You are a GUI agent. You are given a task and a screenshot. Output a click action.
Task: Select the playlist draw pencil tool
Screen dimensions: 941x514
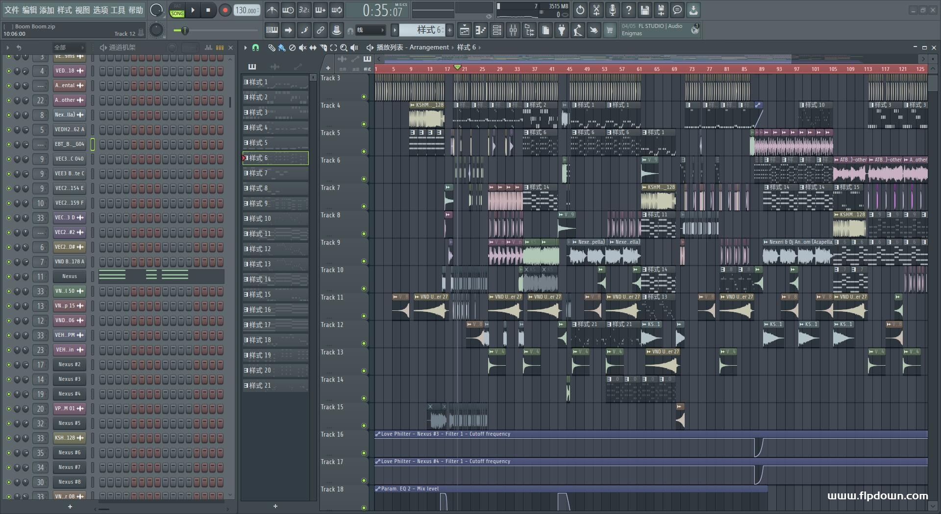(x=272, y=47)
